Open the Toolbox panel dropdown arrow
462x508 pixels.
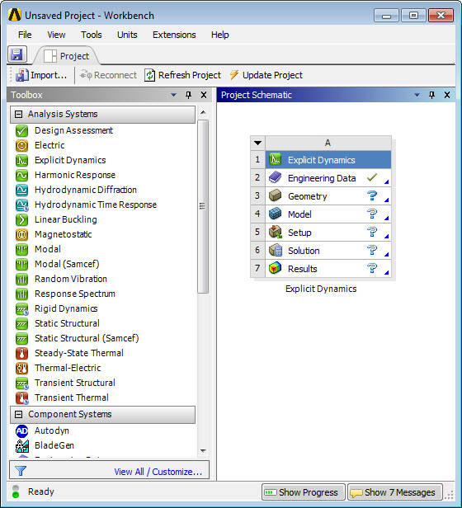tap(173, 95)
